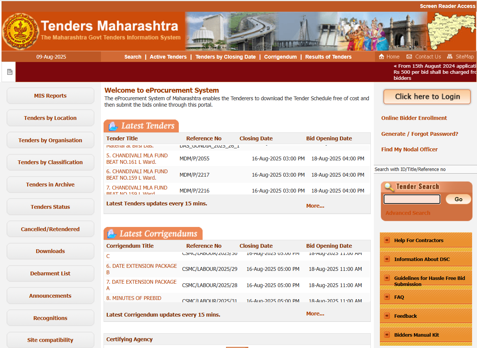The width and height of the screenshot is (477, 348).
Task: Open the Downloads section
Action: click(50, 251)
